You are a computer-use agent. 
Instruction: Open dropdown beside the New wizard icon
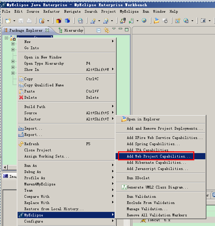pos(14,21)
